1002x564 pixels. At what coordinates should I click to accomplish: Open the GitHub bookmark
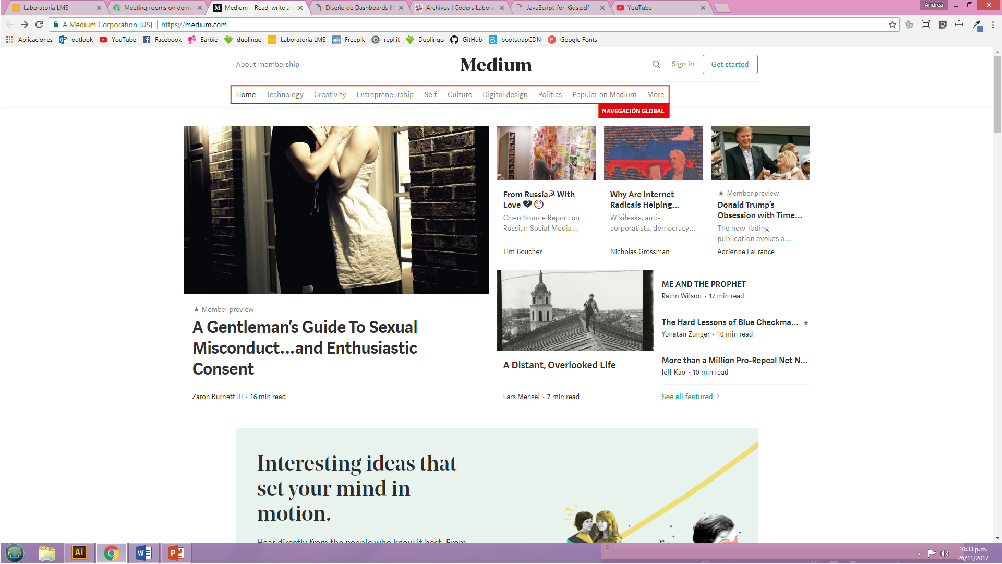coord(466,40)
